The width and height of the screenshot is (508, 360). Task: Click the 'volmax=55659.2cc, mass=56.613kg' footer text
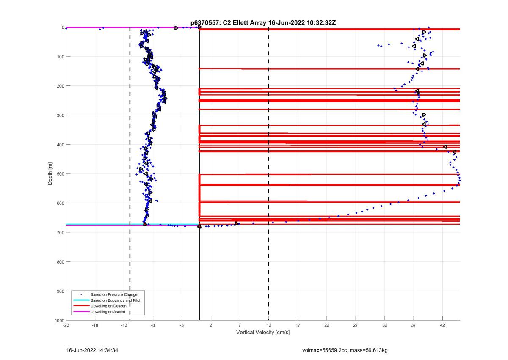click(x=345, y=350)
